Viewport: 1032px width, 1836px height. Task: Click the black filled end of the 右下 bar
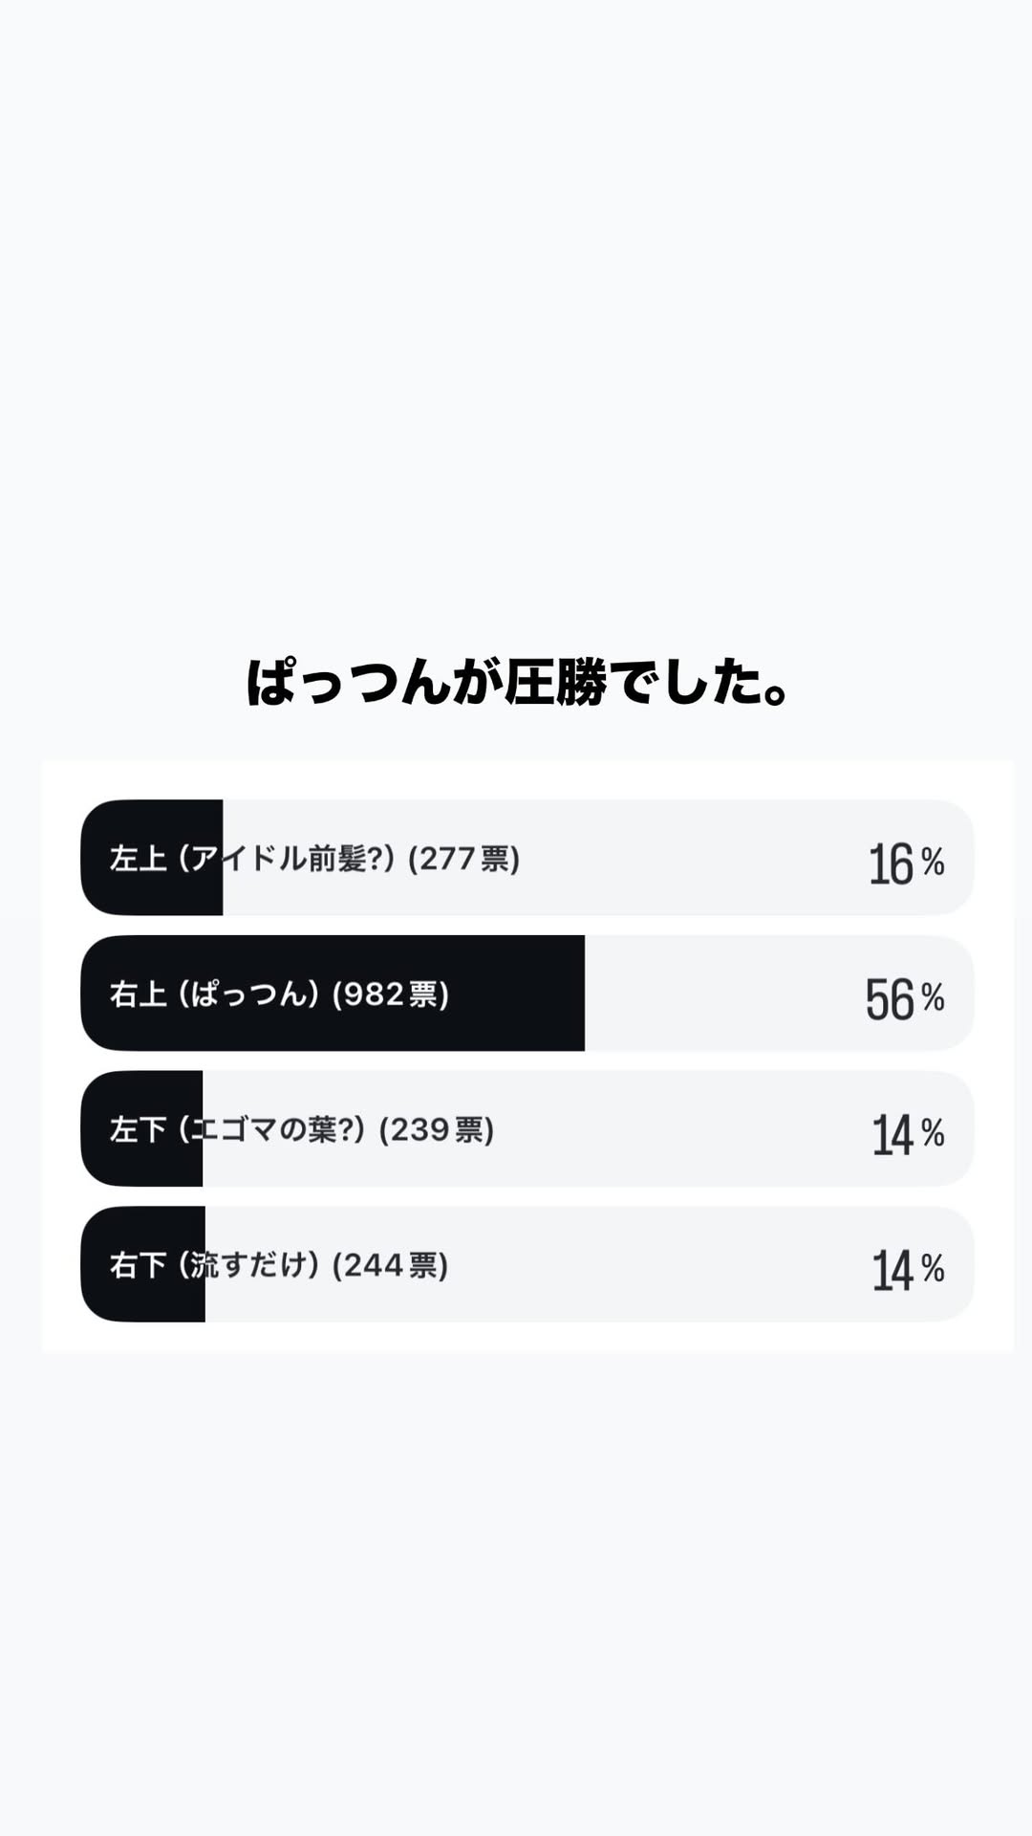click(142, 1264)
